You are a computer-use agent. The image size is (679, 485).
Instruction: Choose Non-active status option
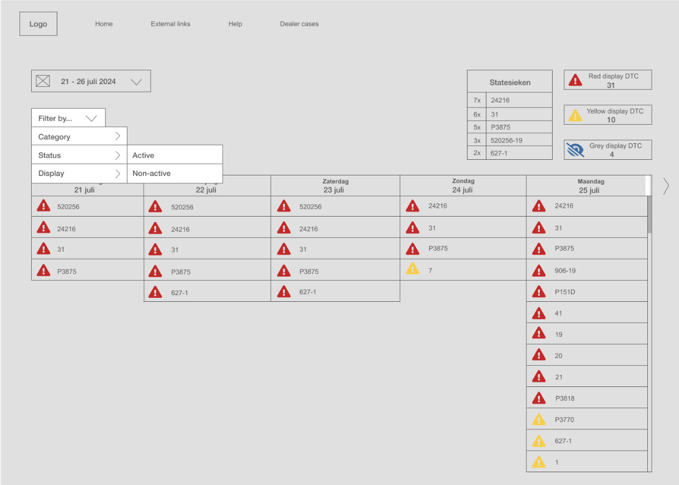(x=175, y=173)
